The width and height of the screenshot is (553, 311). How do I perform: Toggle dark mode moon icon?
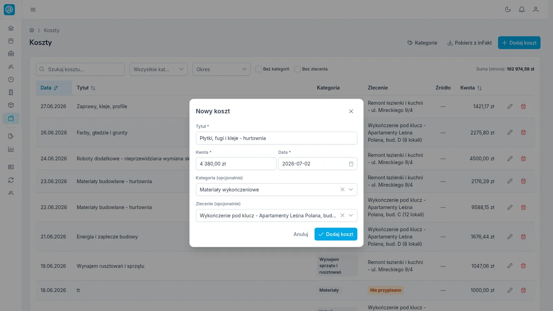(x=508, y=9)
